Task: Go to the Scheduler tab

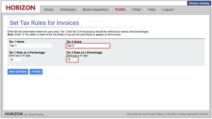Action: 68,10
